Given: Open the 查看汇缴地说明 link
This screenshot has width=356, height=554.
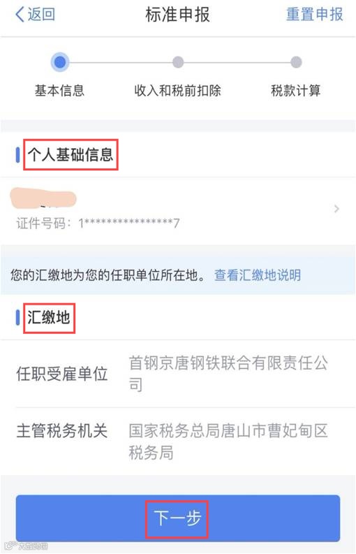Looking at the screenshot, I should coord(258,275).
